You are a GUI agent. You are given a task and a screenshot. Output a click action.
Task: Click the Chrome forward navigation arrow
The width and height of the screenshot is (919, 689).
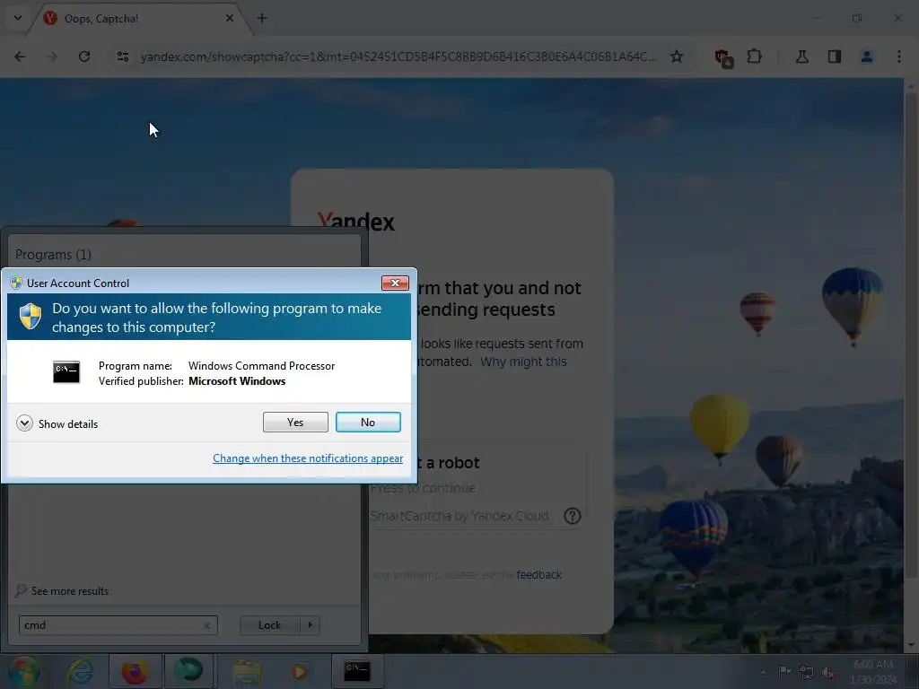(52, 57)
